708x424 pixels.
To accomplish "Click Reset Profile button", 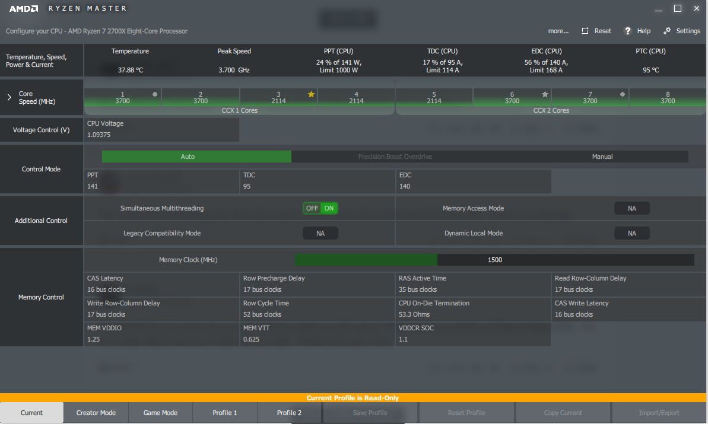I will [466, 413].
